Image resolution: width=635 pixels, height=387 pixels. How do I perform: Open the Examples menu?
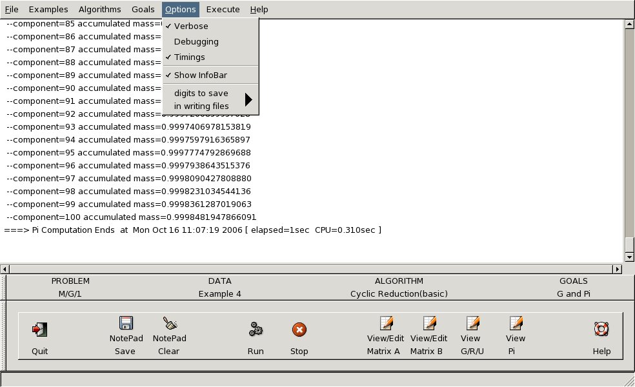point(48,9)
